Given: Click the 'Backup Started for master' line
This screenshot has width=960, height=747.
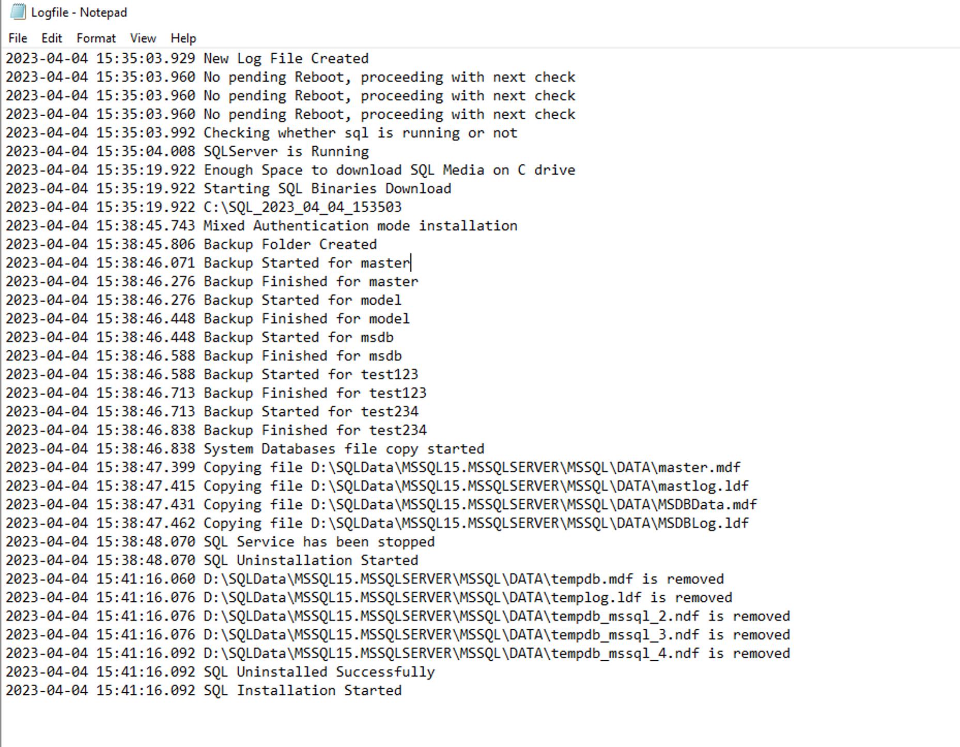Looking at the screenshot, I should click(x=306, y=262).
